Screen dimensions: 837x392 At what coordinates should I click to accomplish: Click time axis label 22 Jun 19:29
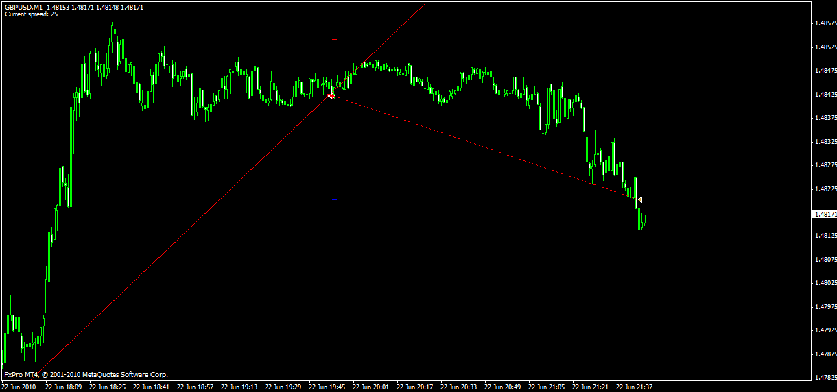[283, 387]
